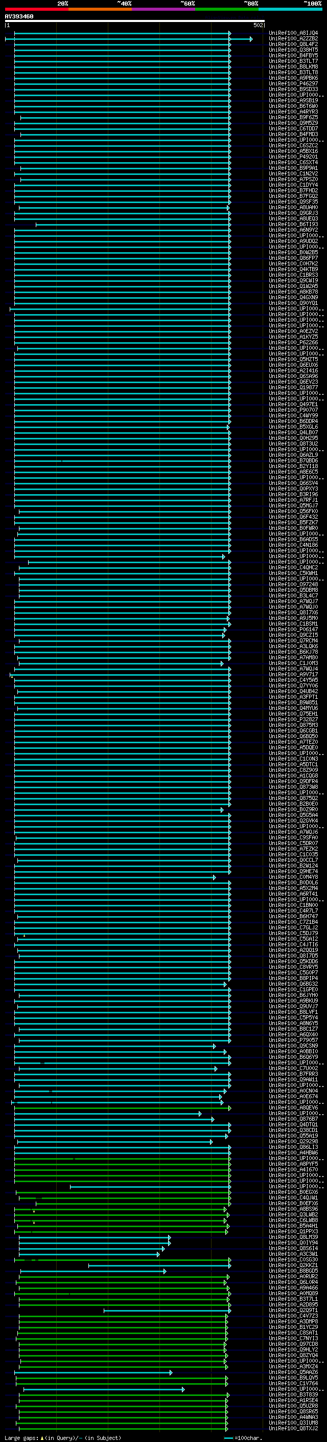This screenshot has height=1442, width=327.
Task: Click the cyan ~100% identity legend segment
Action: click(290, 10)
